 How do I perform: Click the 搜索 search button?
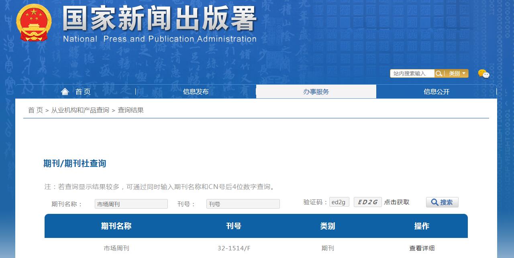pos(442,202)
